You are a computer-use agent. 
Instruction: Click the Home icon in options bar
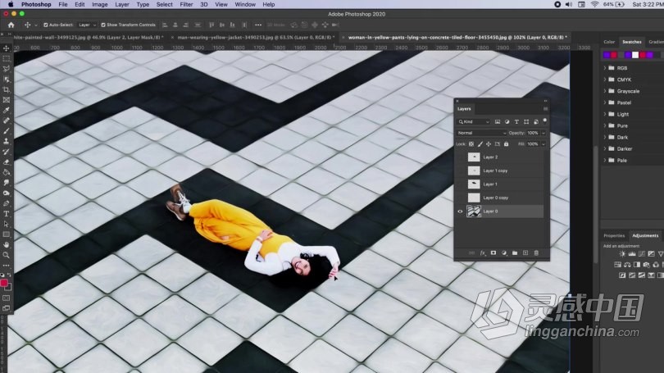11,25
